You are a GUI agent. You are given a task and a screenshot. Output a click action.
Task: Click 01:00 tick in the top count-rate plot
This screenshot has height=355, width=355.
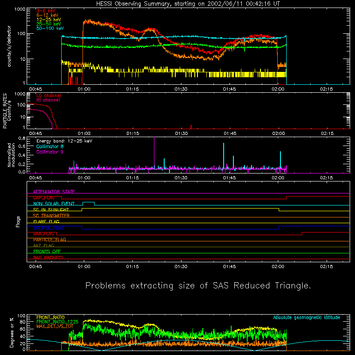pos(84,89)
